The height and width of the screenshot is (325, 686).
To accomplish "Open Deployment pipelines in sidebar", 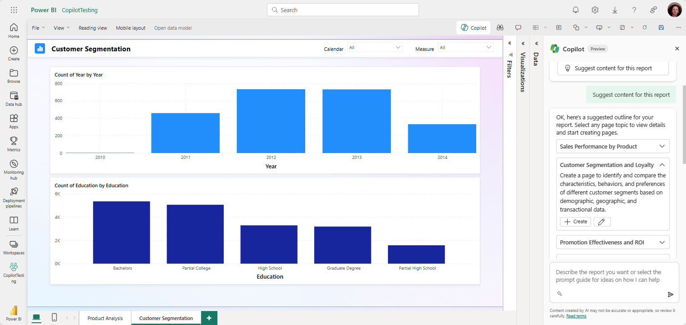I will [14, 198].
